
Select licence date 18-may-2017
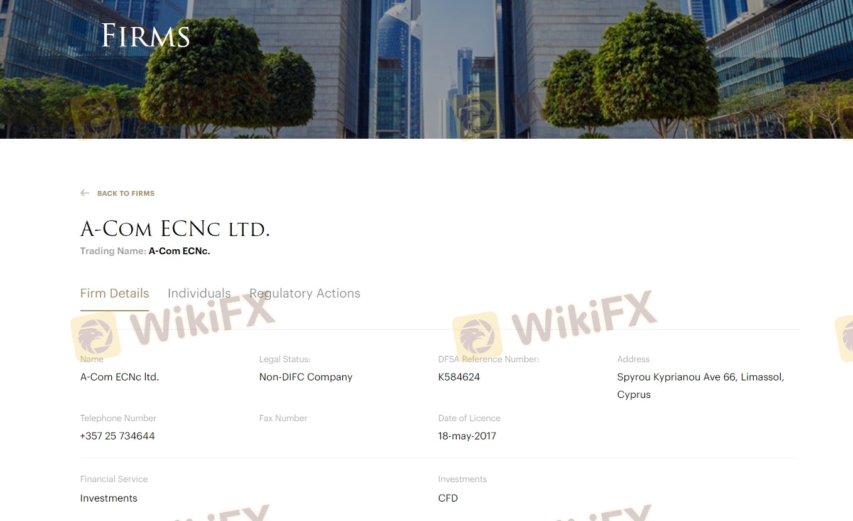pyautogui.click(x=467, y=436)
